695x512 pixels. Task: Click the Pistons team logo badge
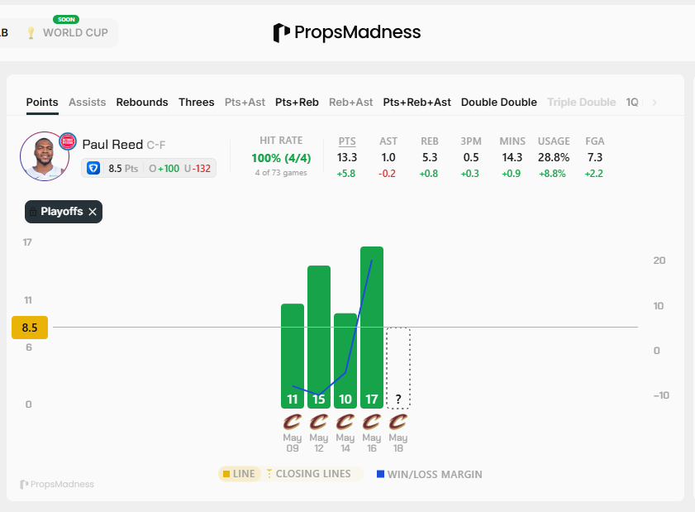tap(68, 141)
